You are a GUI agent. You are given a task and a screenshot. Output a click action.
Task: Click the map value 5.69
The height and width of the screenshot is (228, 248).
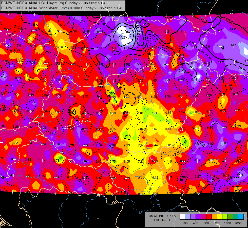click(84, 161)
